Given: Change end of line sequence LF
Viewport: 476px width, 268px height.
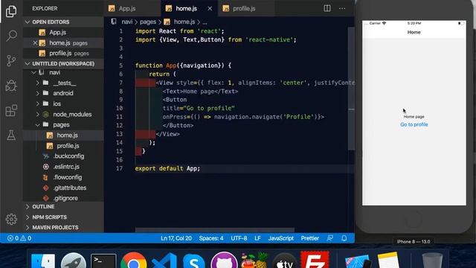Looking at the screenshot, I should point(257,238).
